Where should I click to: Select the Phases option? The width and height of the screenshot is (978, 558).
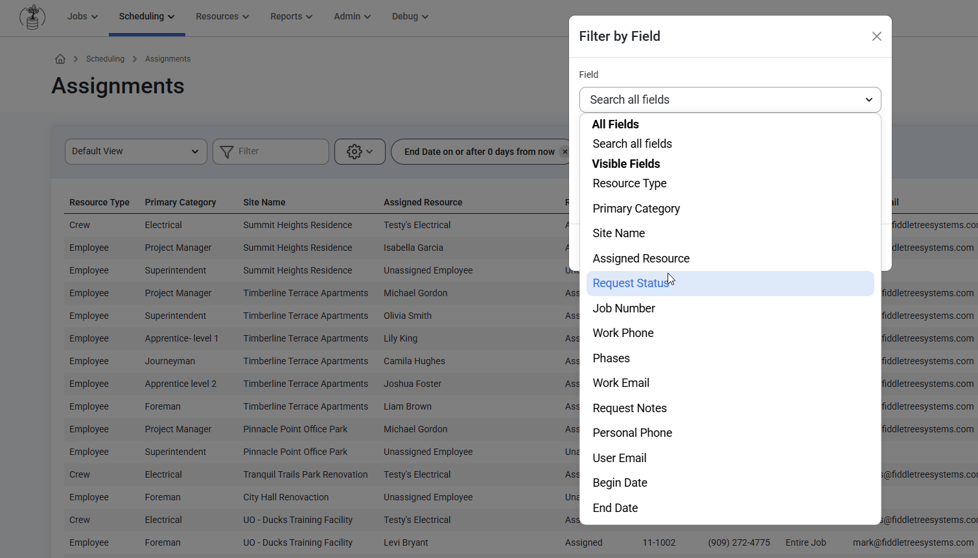[730, 358]
